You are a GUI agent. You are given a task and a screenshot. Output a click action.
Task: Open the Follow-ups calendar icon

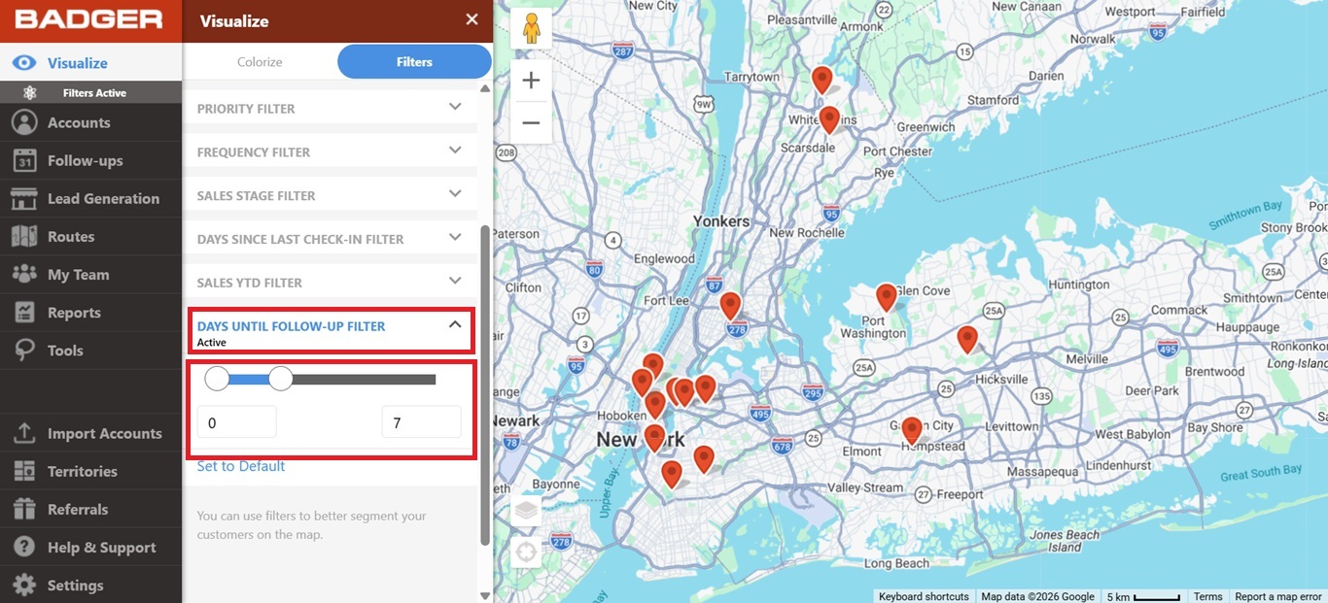pos(24,160)
